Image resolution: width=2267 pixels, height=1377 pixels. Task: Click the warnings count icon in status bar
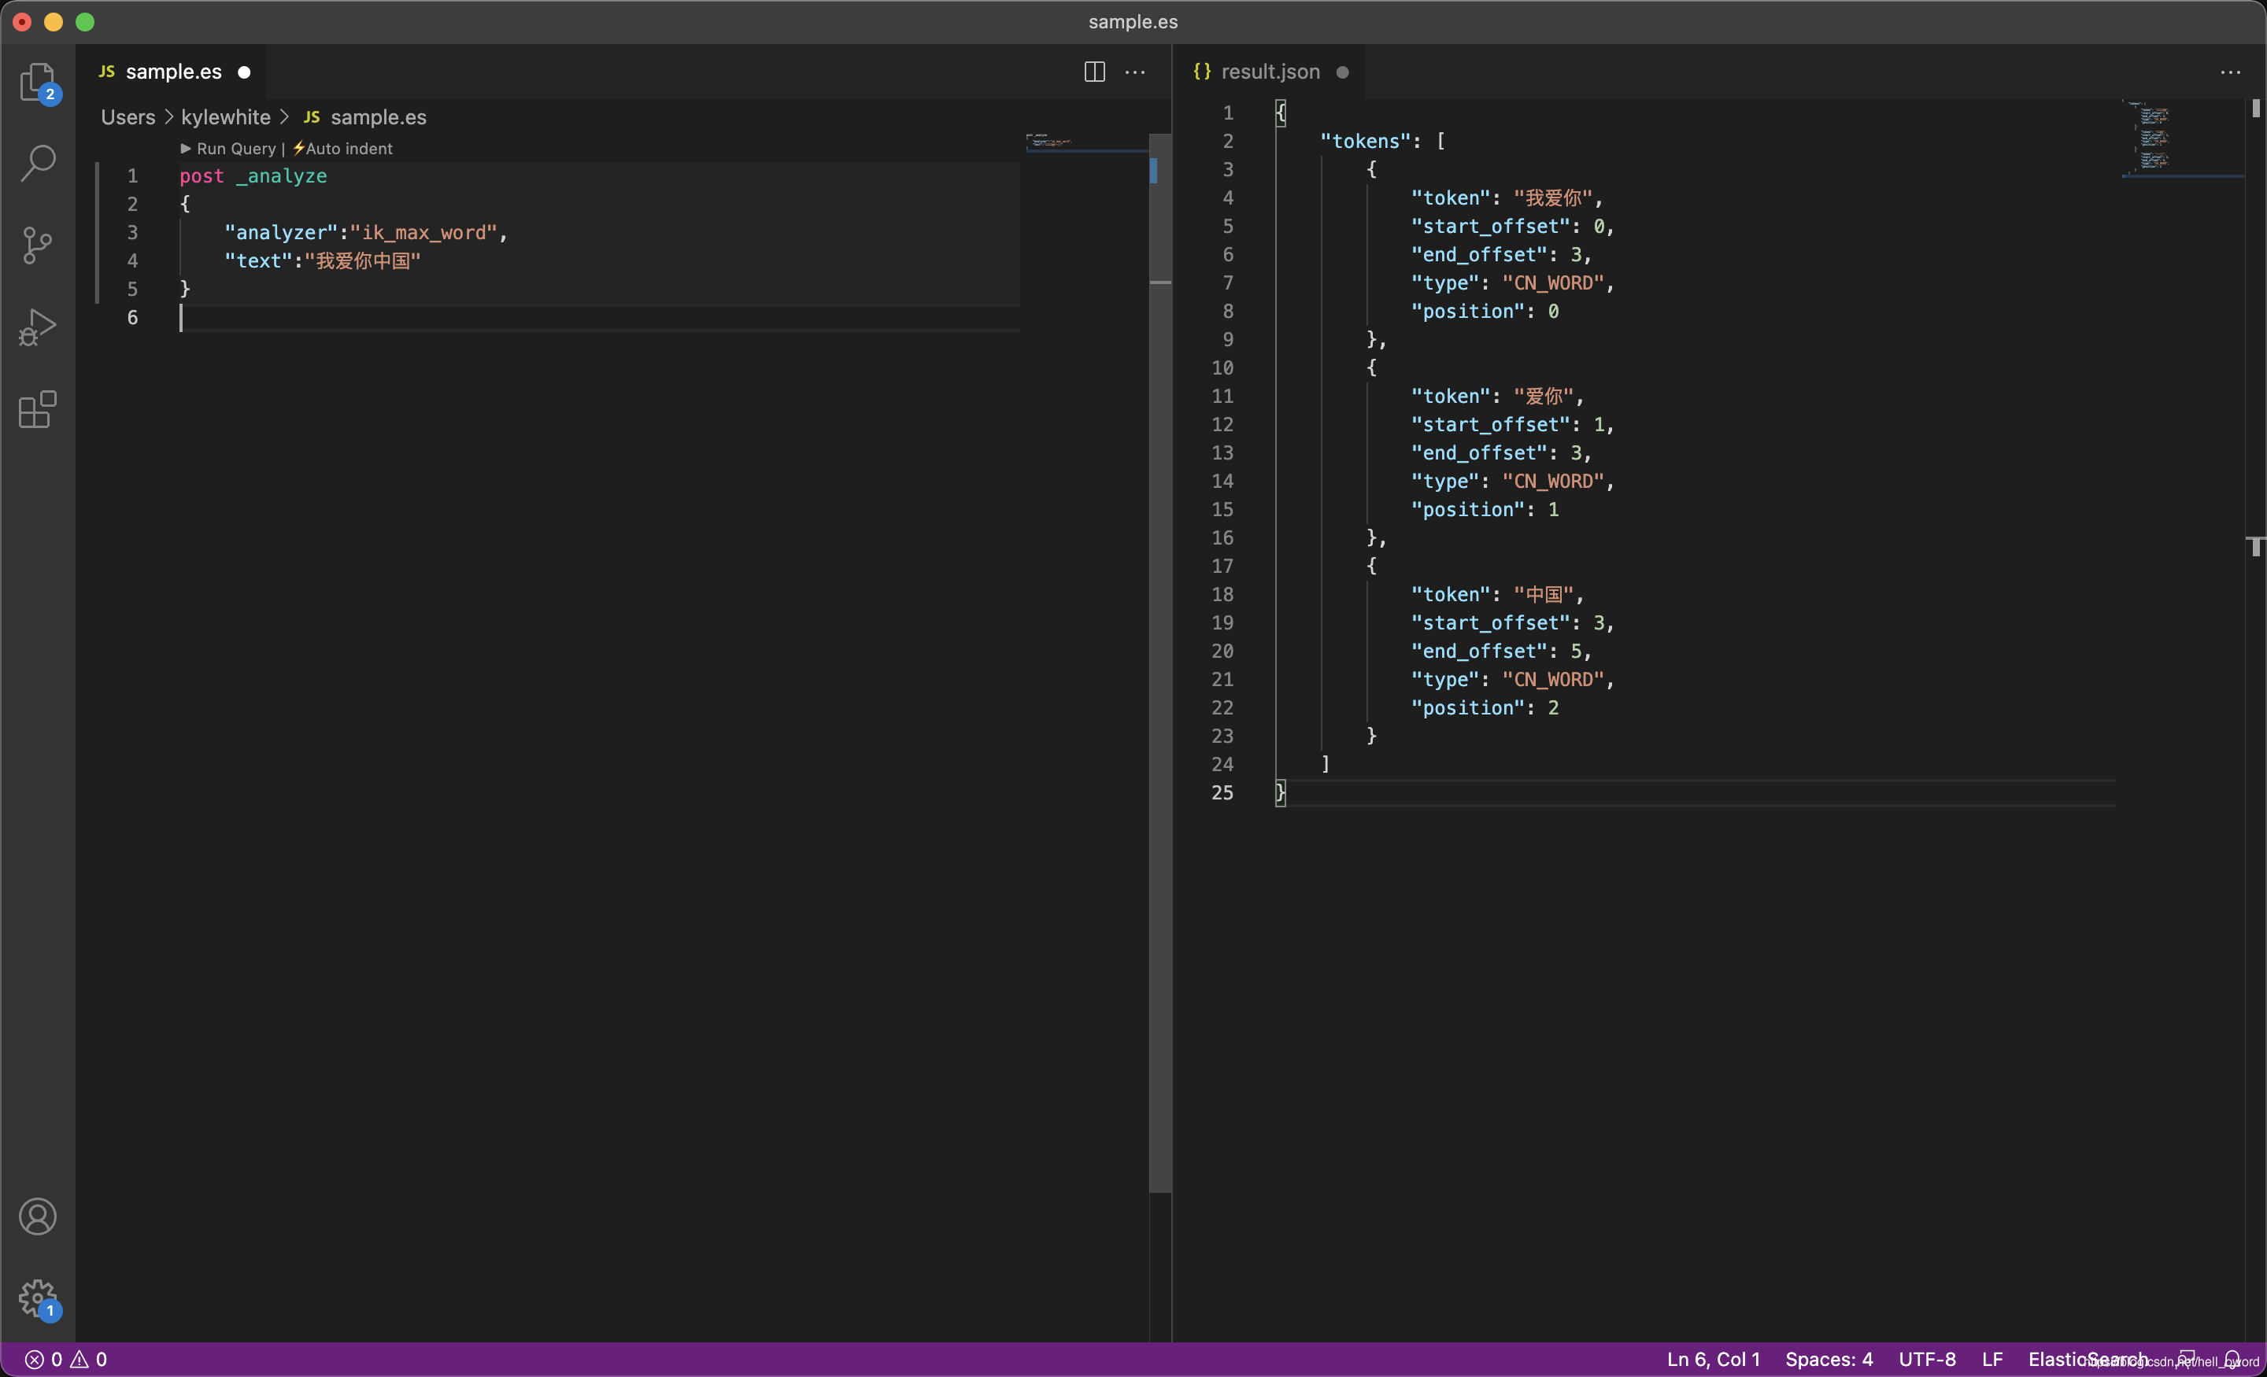pyautogui.click(x=80, y=1360)
